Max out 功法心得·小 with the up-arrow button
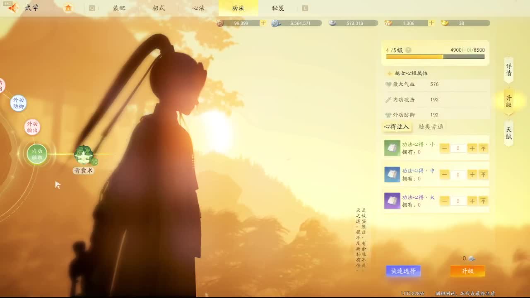The height and width of the screenshot is (298, 530). pyautogui.click(x=483, y=148)
